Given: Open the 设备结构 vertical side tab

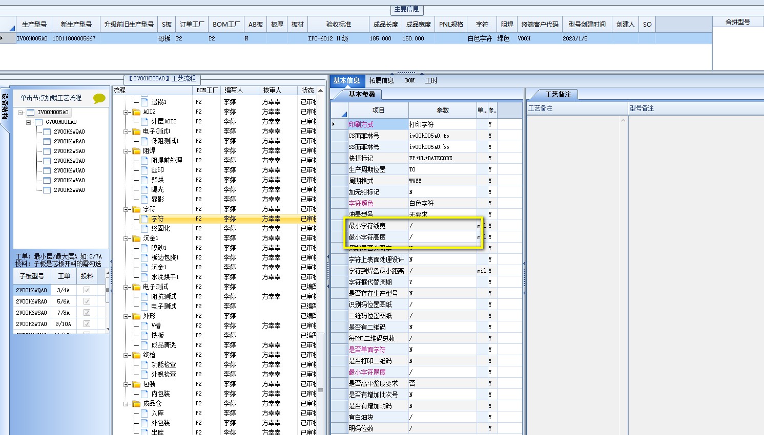Looking at the screenshot, I should click(x=5, y=106).
